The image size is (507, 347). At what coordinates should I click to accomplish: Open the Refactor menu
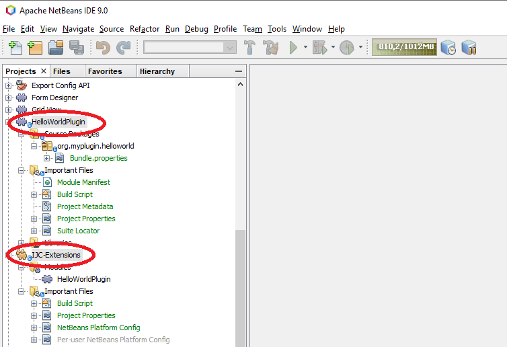pyautogui.click(x=145, y=29)
